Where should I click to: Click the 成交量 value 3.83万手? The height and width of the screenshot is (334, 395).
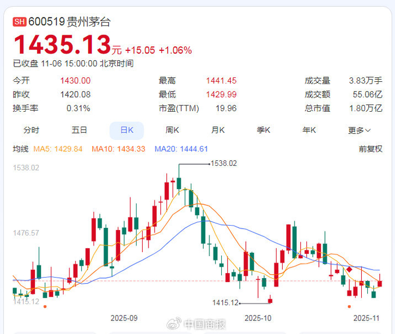pos(366,81)
